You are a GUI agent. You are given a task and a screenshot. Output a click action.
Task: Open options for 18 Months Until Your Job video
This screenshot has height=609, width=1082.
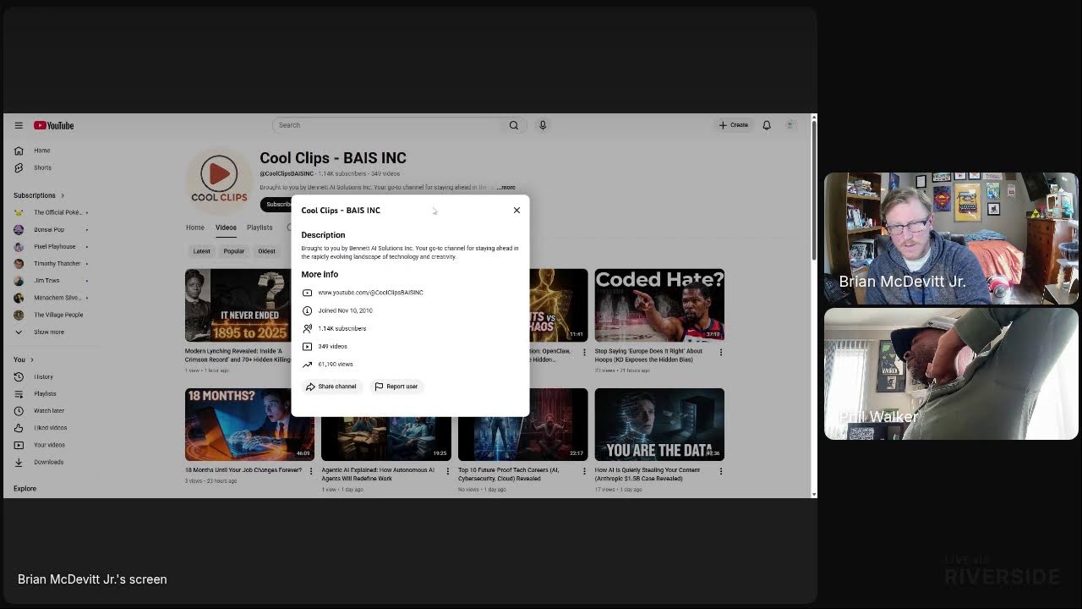pos(311,471)
